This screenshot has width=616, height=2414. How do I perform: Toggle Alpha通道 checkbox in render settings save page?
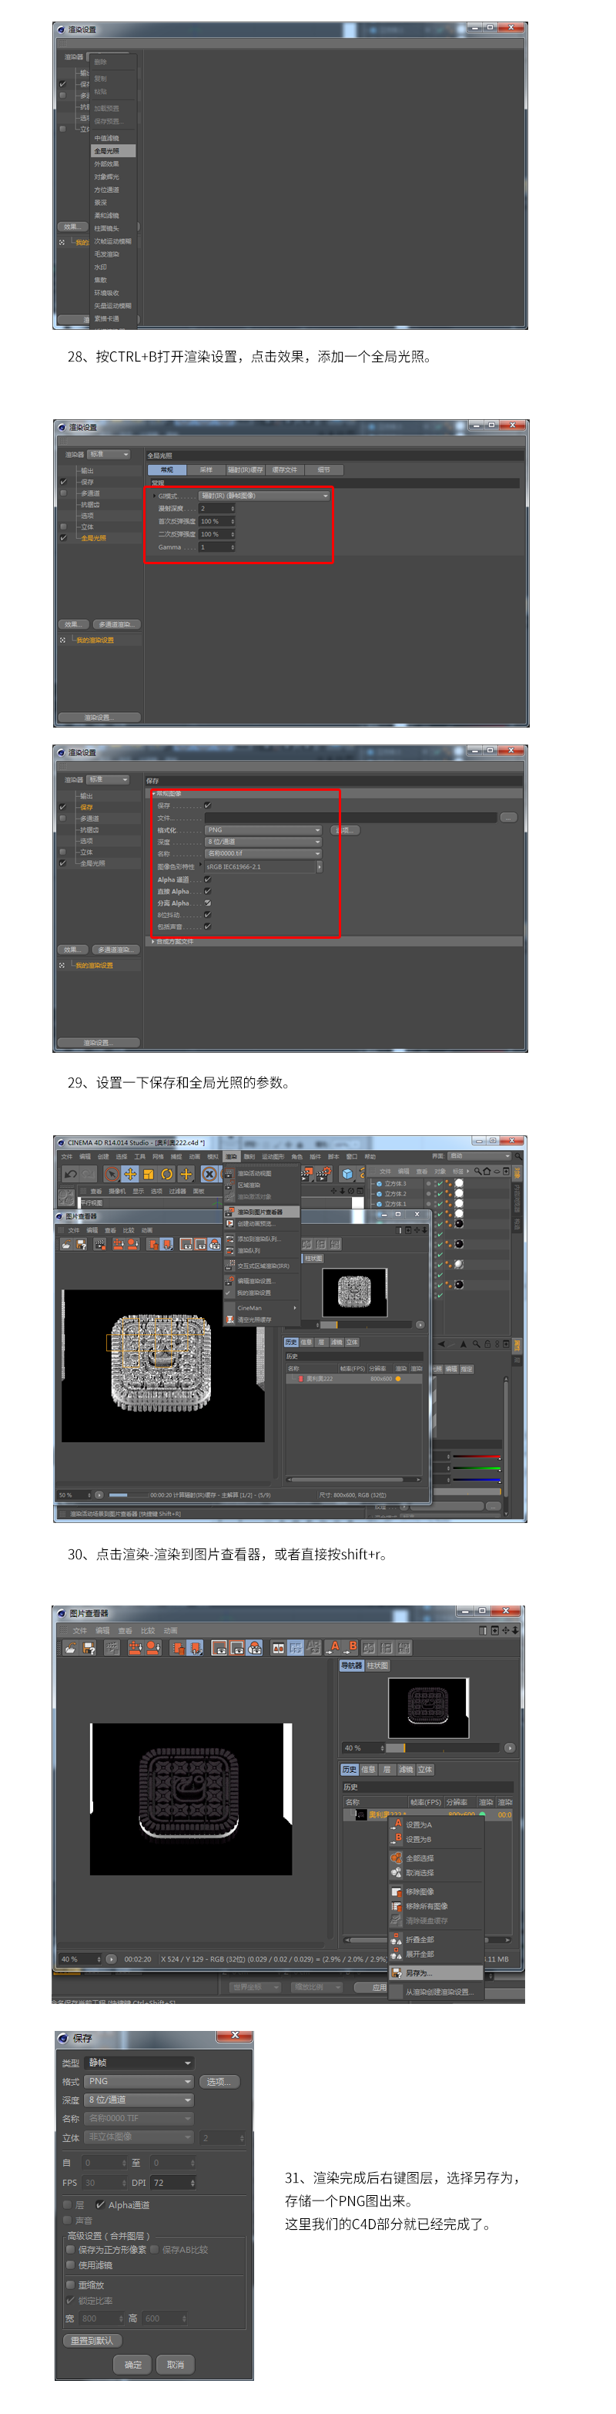coord(208,879)
